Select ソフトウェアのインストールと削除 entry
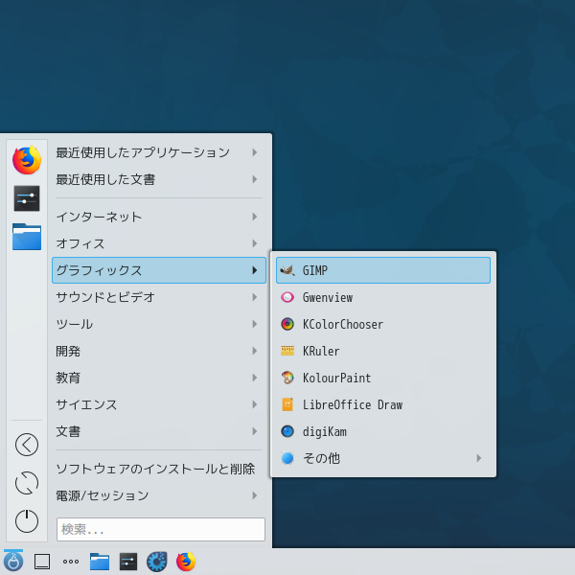 [x=159, y=469]
